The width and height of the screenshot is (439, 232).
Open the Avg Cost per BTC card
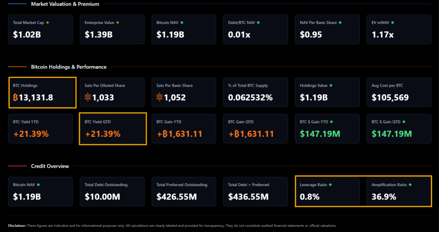399,92
